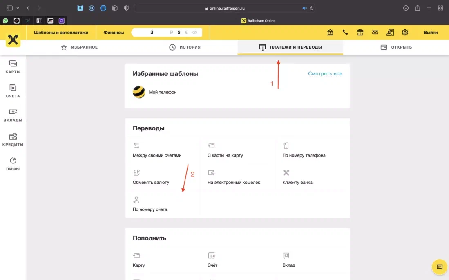The image size is (449, 280).
Task: Toggle the hide-balance eye icon
Action: click(x=194, y=33)
